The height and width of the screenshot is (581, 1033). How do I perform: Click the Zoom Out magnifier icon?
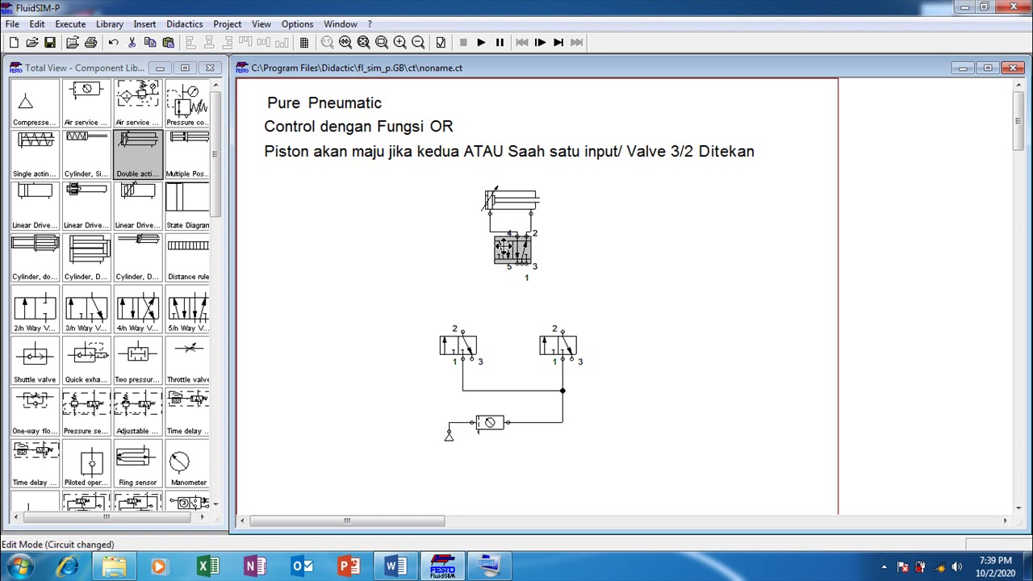(418, 43)
